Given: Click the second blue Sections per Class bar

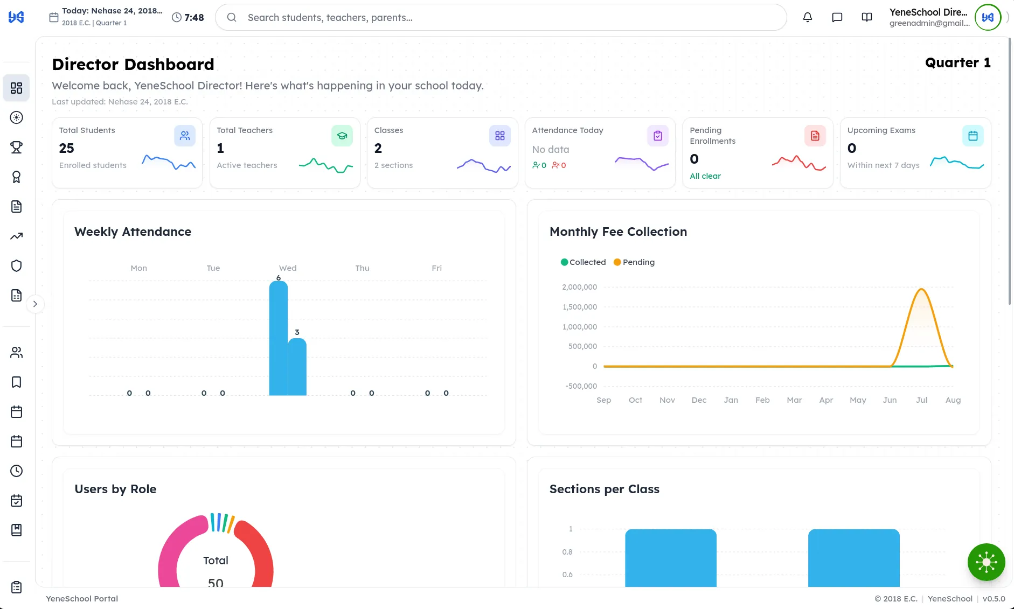Looking at the screenshot, I should pos(854,558).
